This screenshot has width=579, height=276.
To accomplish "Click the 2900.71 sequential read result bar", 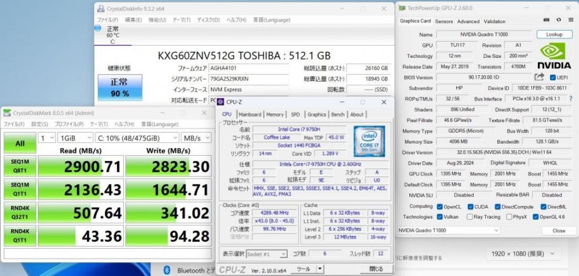I will 81,166.
